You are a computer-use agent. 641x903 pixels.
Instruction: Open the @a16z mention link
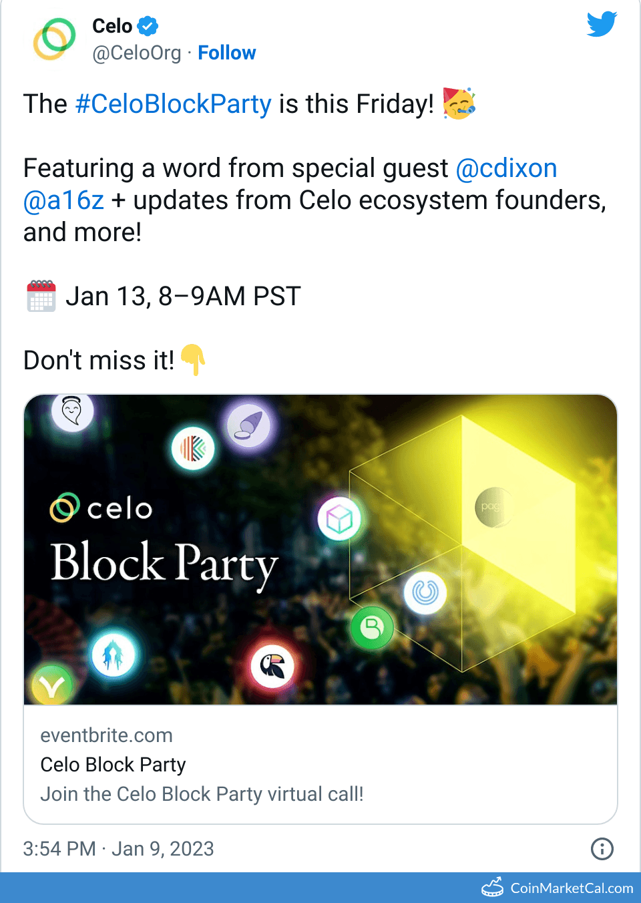(x=63, y=200)
